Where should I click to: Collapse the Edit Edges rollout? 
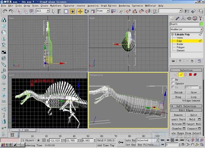[x=186, y=110]
